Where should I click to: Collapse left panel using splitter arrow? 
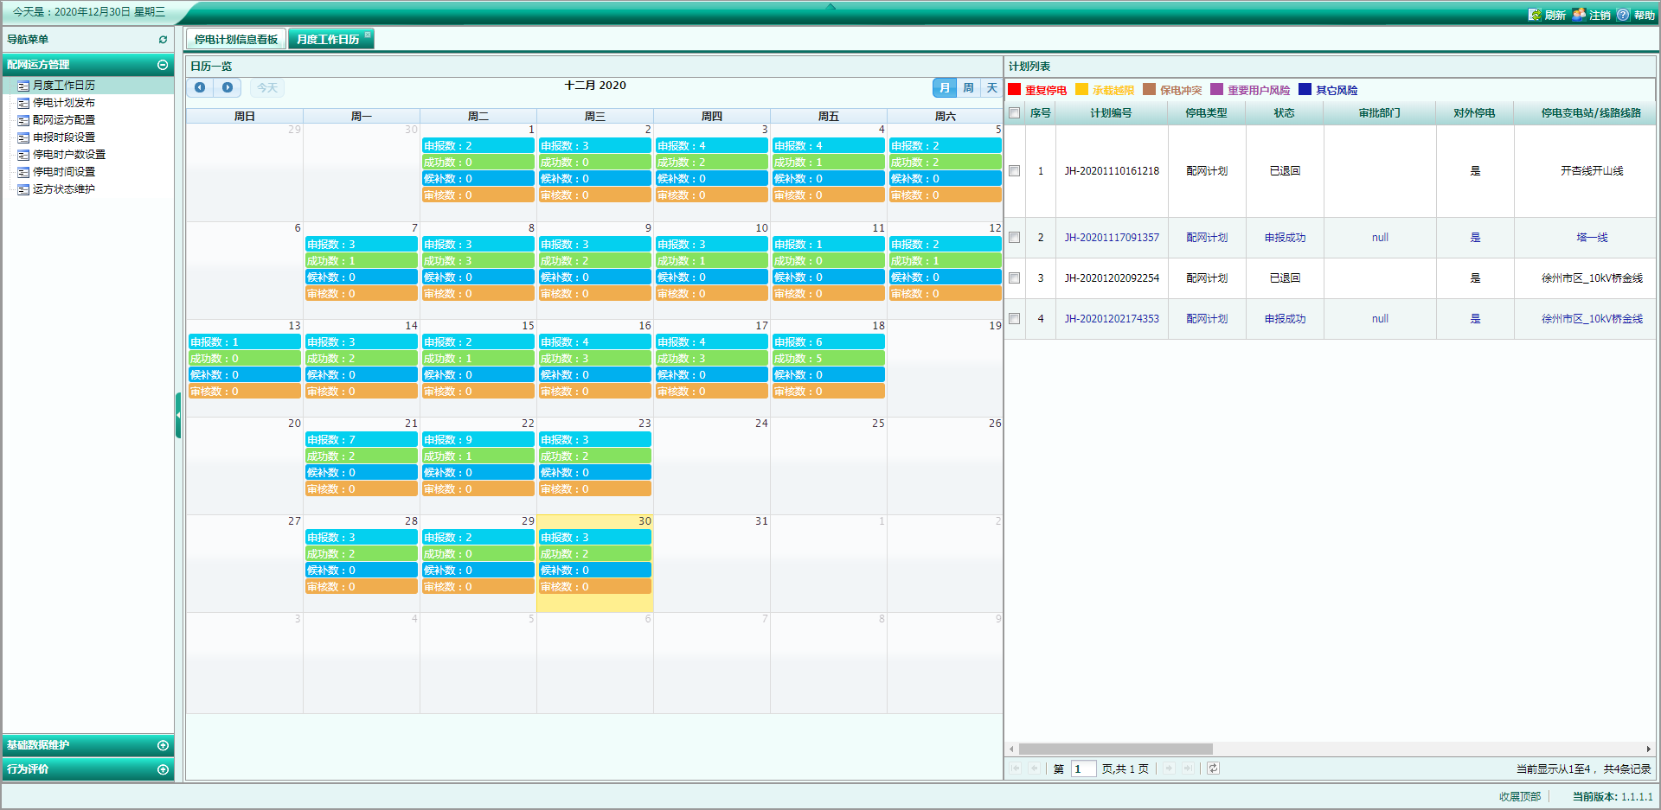[x=178, y=415]
